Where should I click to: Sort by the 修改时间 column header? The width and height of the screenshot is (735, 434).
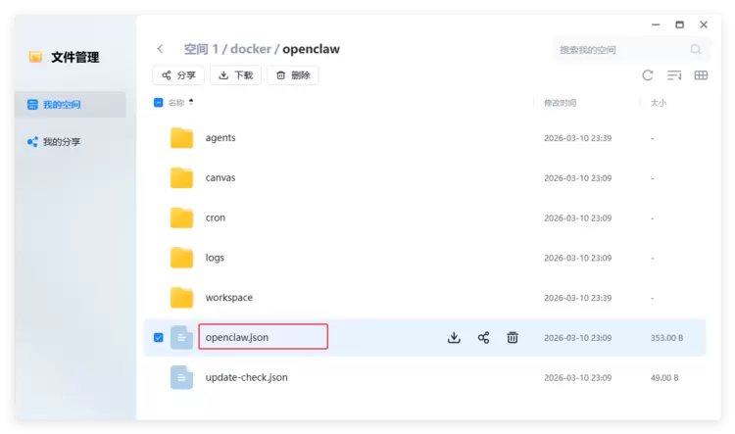tap(560, 103)
